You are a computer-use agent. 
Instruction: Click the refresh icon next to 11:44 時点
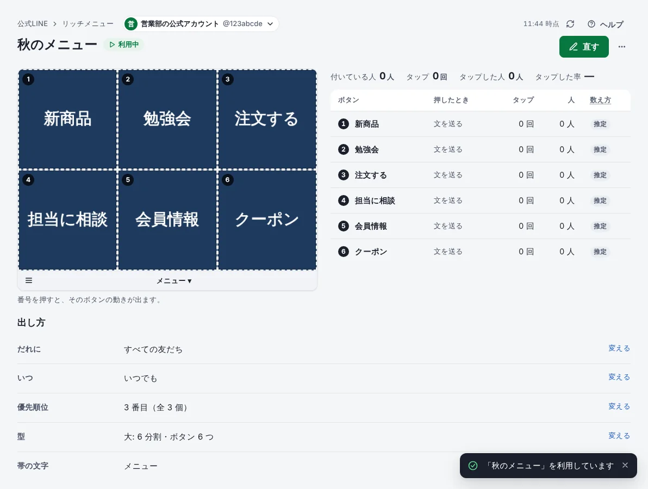pyautogui.click(x=570, y=24)
